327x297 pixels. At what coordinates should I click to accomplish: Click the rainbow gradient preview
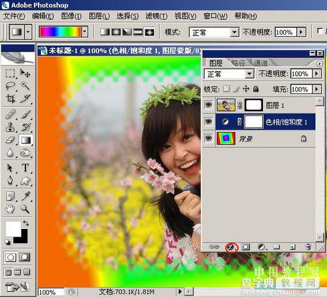pyautogui.click(x=60, y=32)
